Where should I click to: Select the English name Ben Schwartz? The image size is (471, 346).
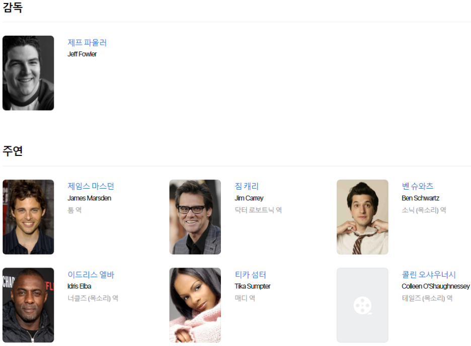(x=421, y=198)
